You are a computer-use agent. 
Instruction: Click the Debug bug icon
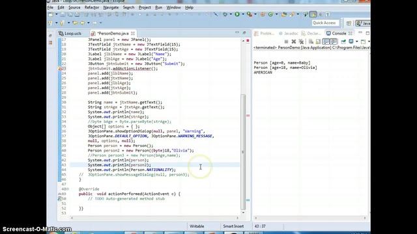click(x=225, y=14)
